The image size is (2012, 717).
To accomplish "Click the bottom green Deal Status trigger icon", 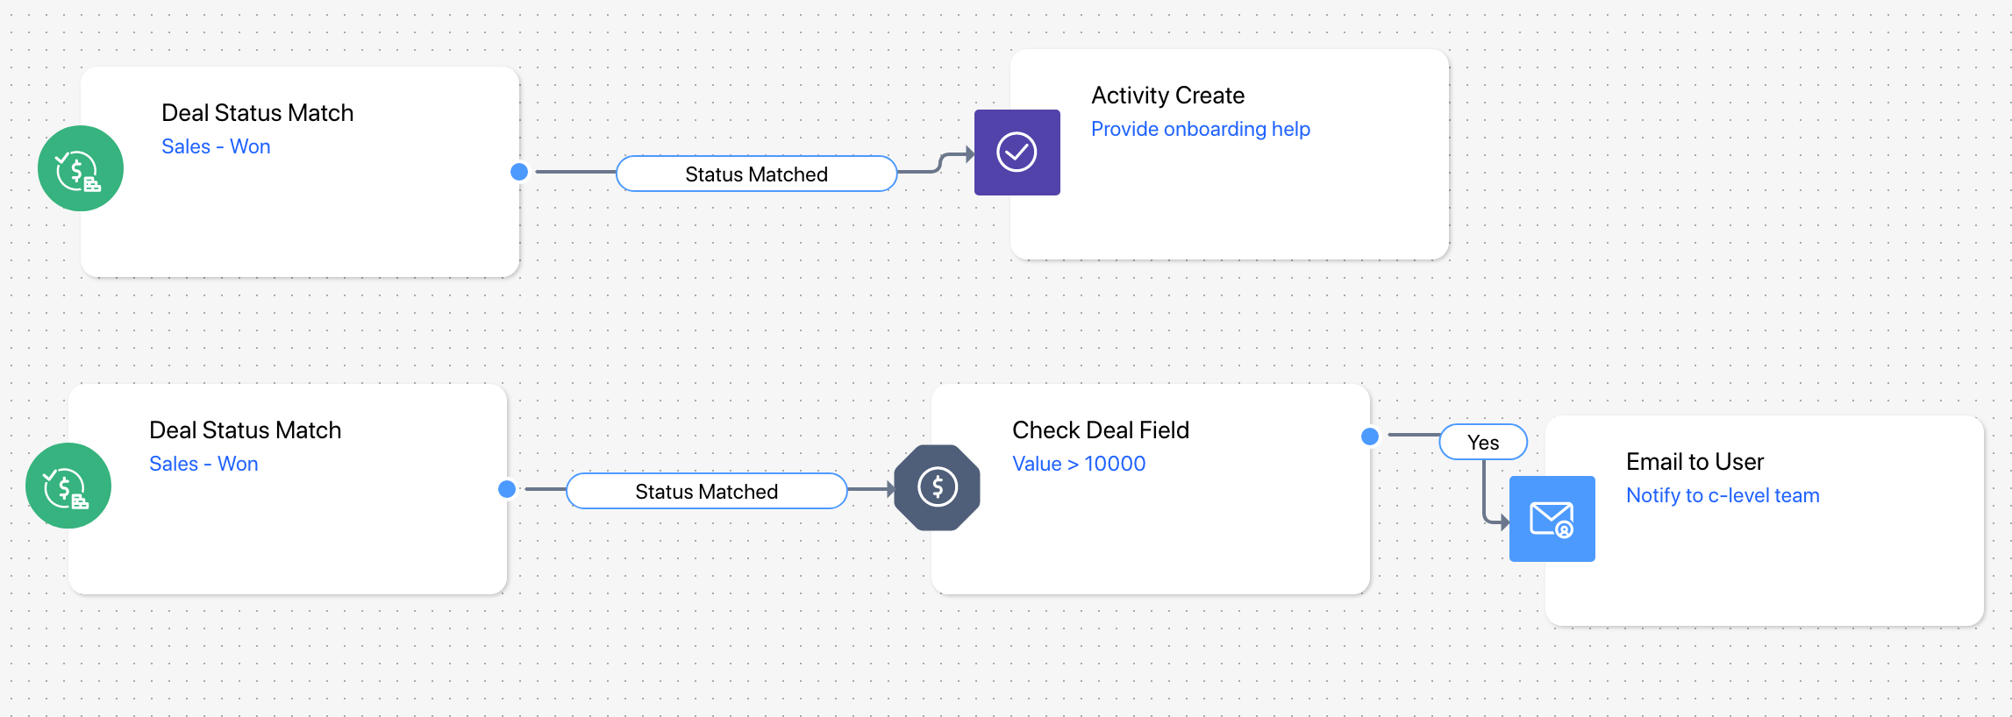I will point(68,486).
